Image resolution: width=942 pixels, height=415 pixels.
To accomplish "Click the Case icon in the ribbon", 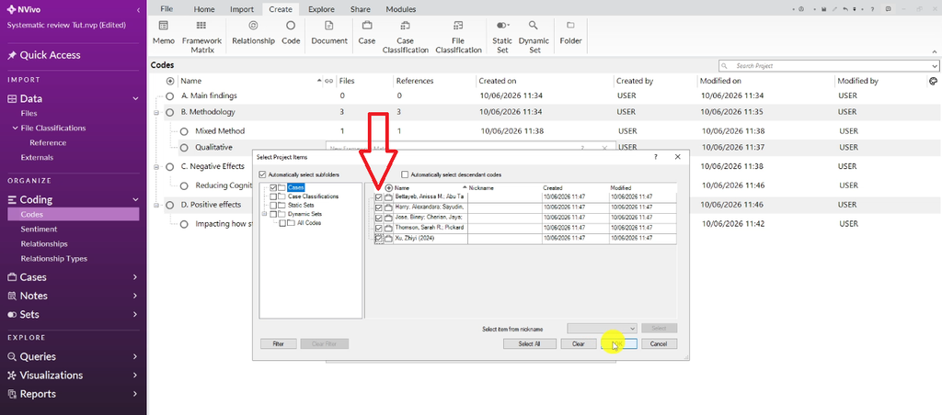I will click(366, 26).
